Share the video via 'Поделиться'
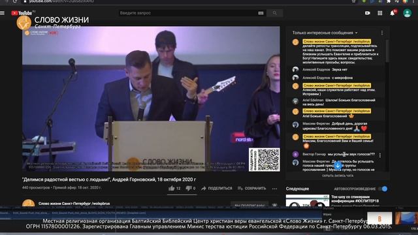This screenshot has height=235, width=418. (216, 189)
